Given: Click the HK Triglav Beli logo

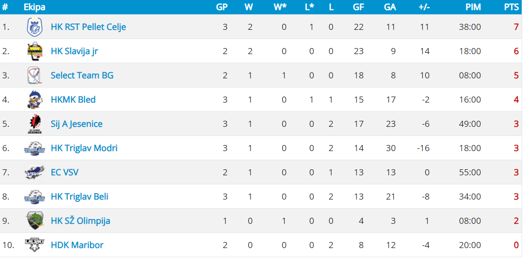Looking at the screenshot, I should [x=35, y=197].
